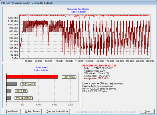Click the Average read 1270.3 MB/s text
The width and height of the screenshot is (157, 115).
(96, 76)
